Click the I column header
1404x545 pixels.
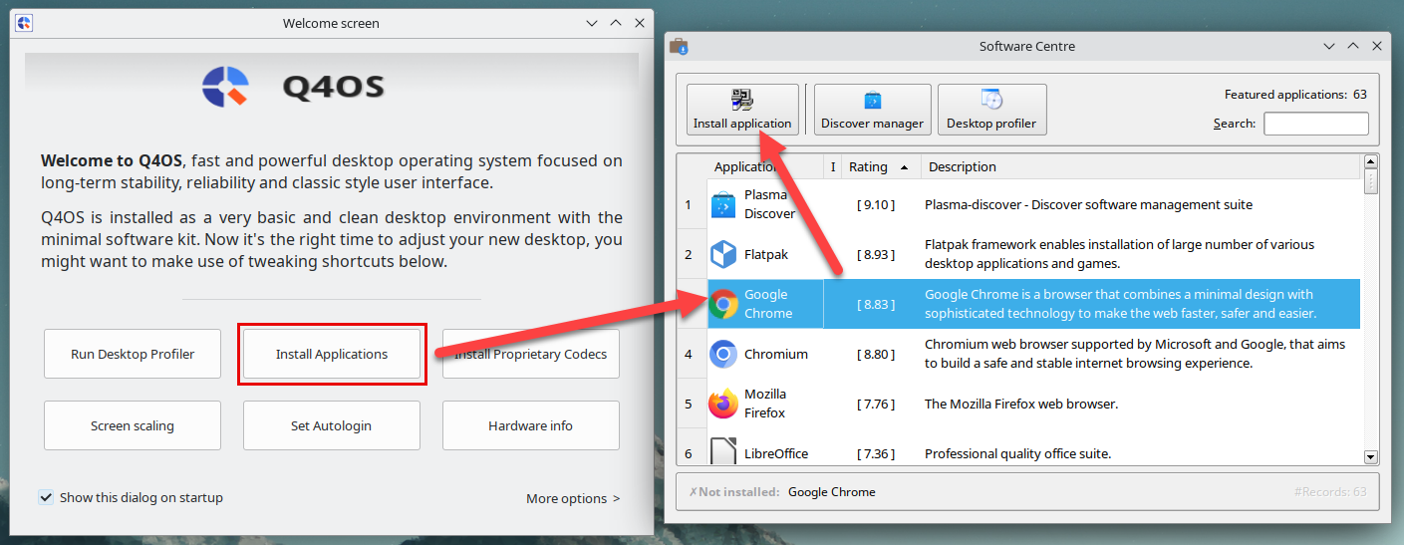(x=833, y=166)
